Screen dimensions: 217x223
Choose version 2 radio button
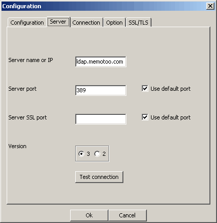coord(97,154)
